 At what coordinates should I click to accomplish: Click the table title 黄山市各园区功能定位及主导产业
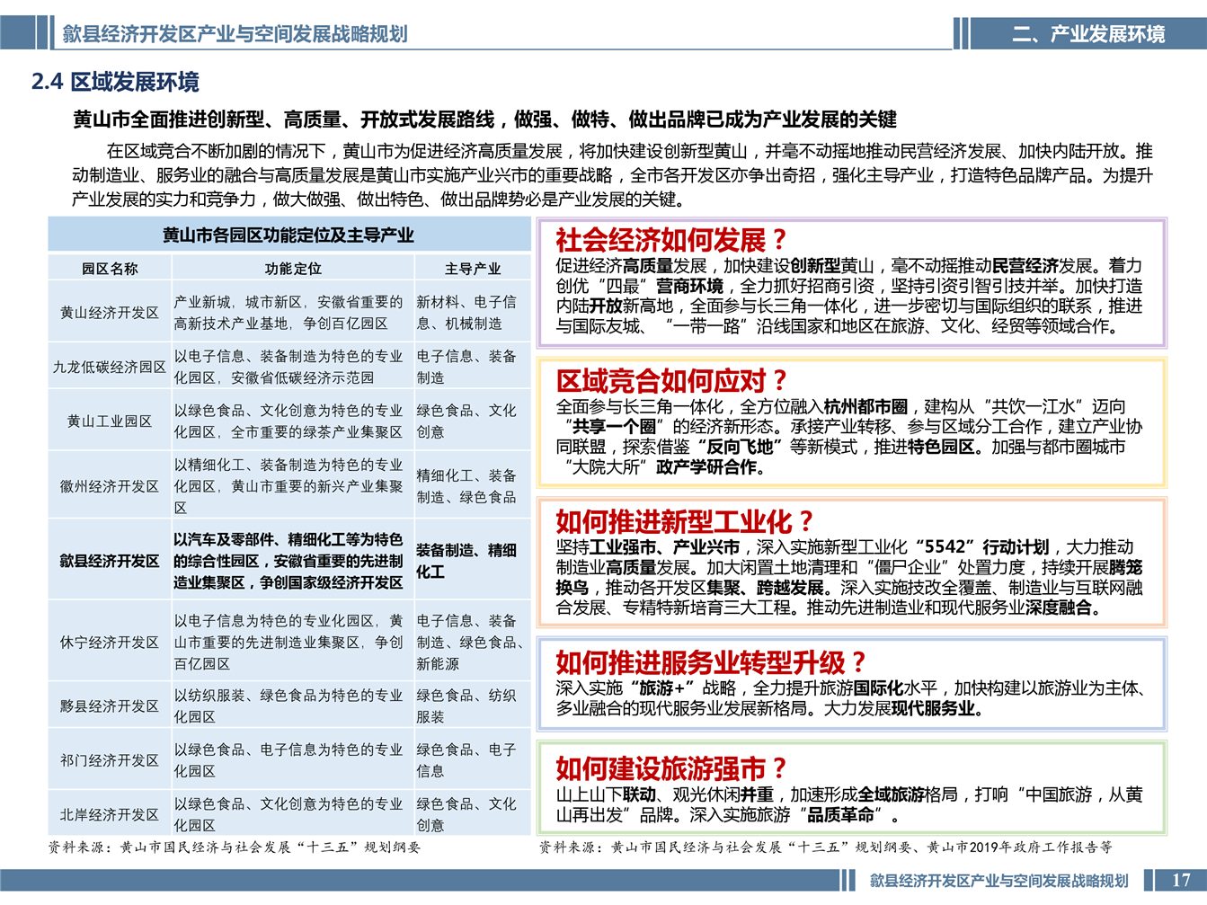[288, 235]
